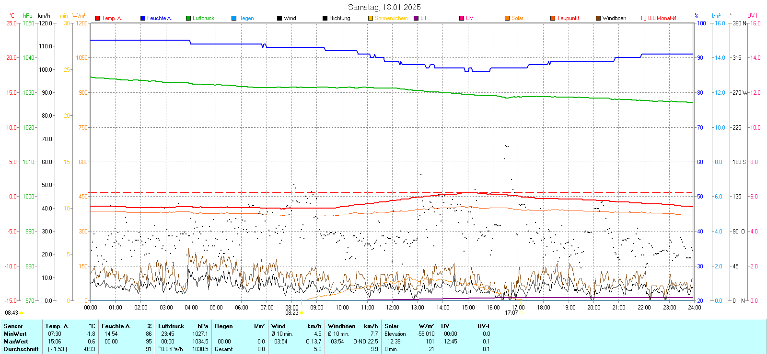Toggle the 0.6 Monat-Ø legend box

[x=644, y=18]
